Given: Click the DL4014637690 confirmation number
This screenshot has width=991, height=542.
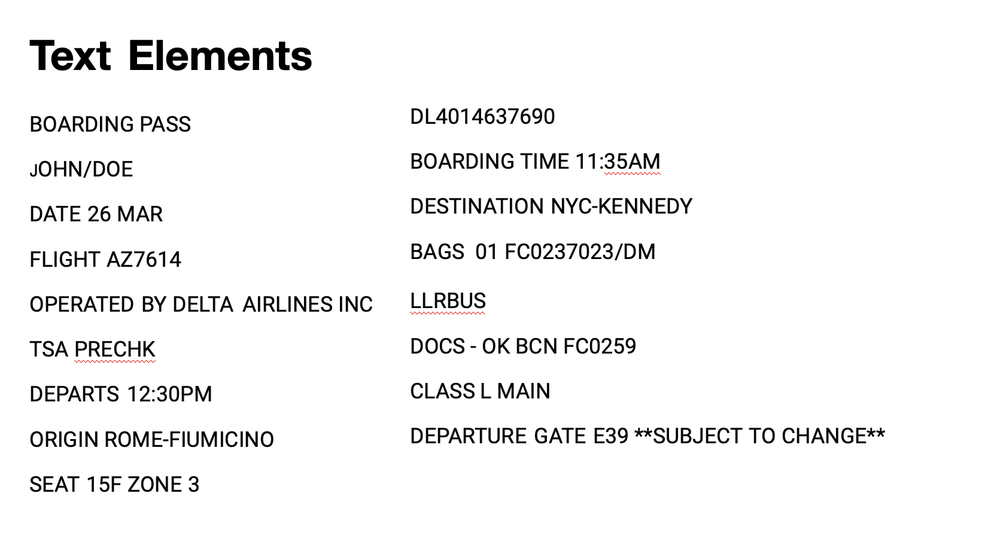Looking at the screenshot, I should [x=482, y=117].
